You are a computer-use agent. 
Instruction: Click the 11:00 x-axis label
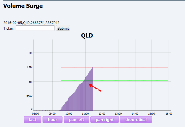[x=85, y=114]
